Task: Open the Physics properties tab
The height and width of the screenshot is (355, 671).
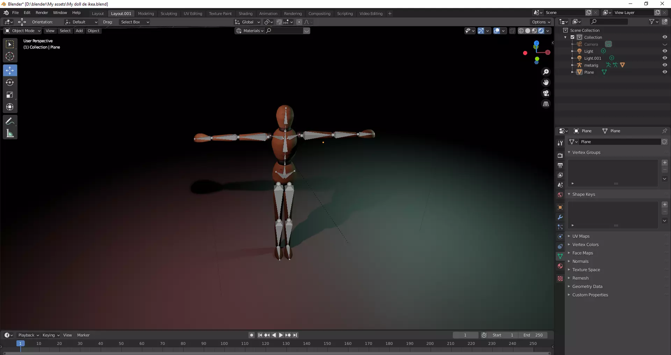Action: (560, 237)
